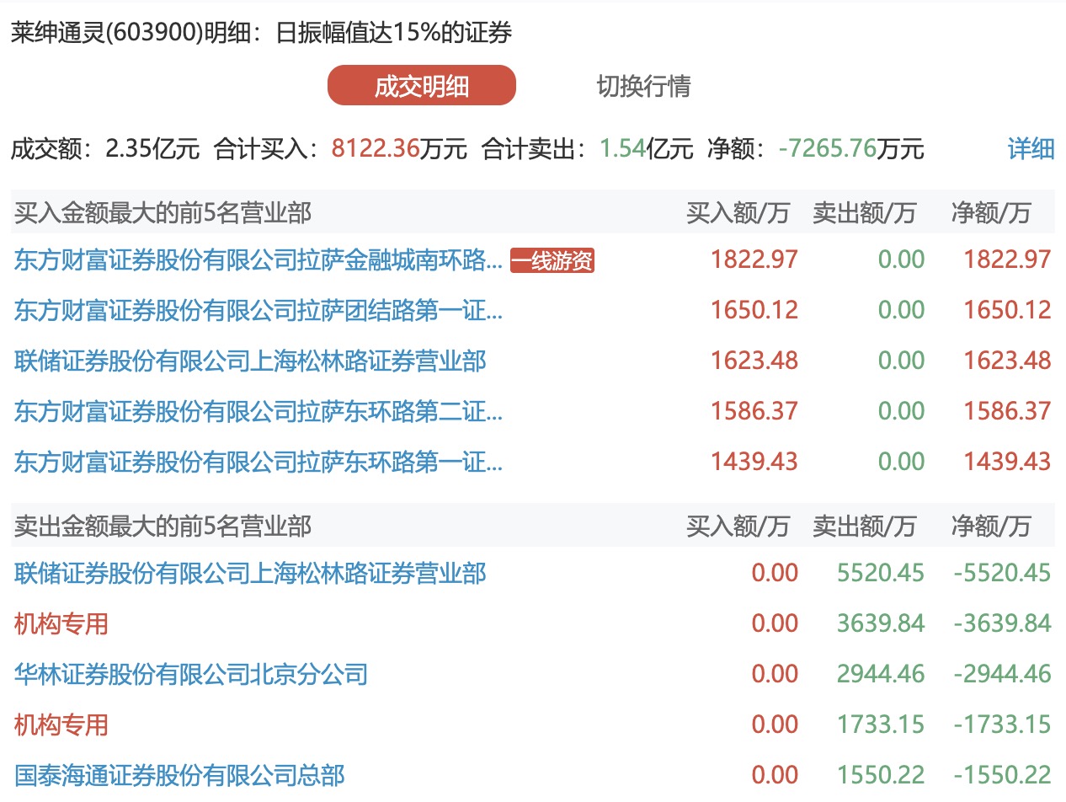Screen dimensions: 1066x802
Task: Click 卖出额/万 column header in buy table
Action: point(864,213)
